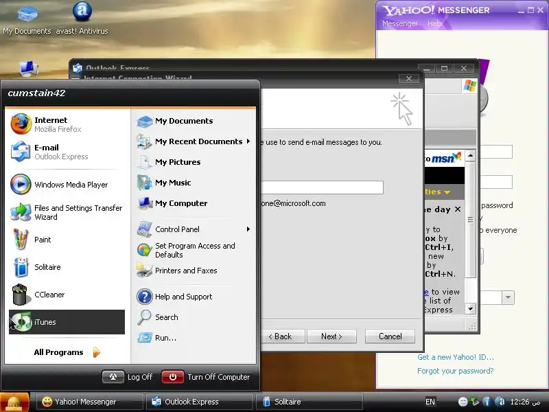
Task: Click the EN language indicator
Action: point(430,402)
